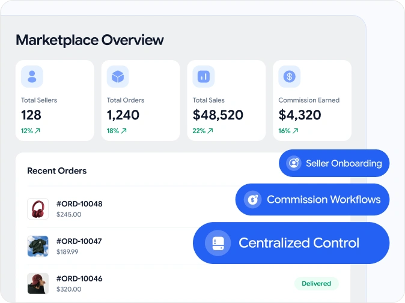Click the Total Sales label
Viewport: 405px width, 303px height.
click(209, 100)
